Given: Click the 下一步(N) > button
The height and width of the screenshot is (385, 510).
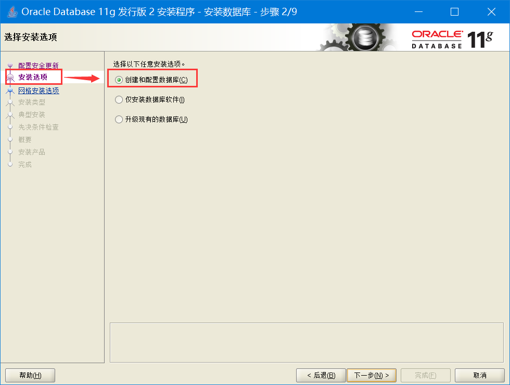Looking at the screenshot, I should coord(372,375).
